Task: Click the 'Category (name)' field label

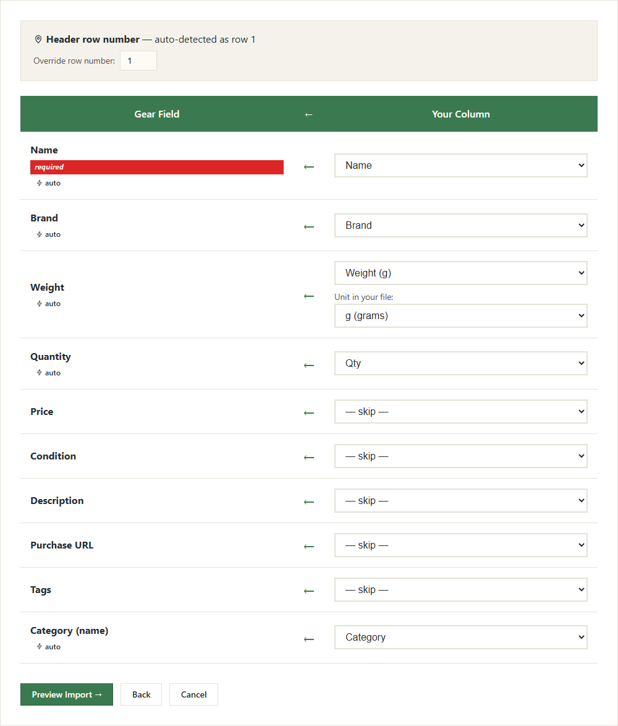Action: click(x=69, y=631)
